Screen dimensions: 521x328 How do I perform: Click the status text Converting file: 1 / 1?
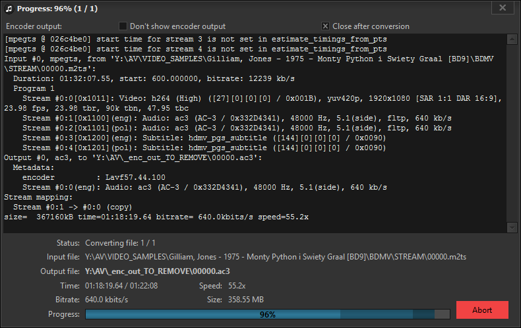tap(120, 243)
